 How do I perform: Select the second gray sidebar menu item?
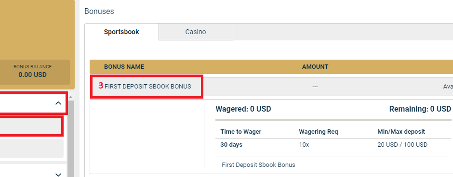31,149
